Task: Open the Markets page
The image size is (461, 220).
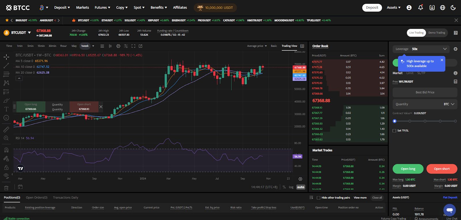Action: pos(82,7)
